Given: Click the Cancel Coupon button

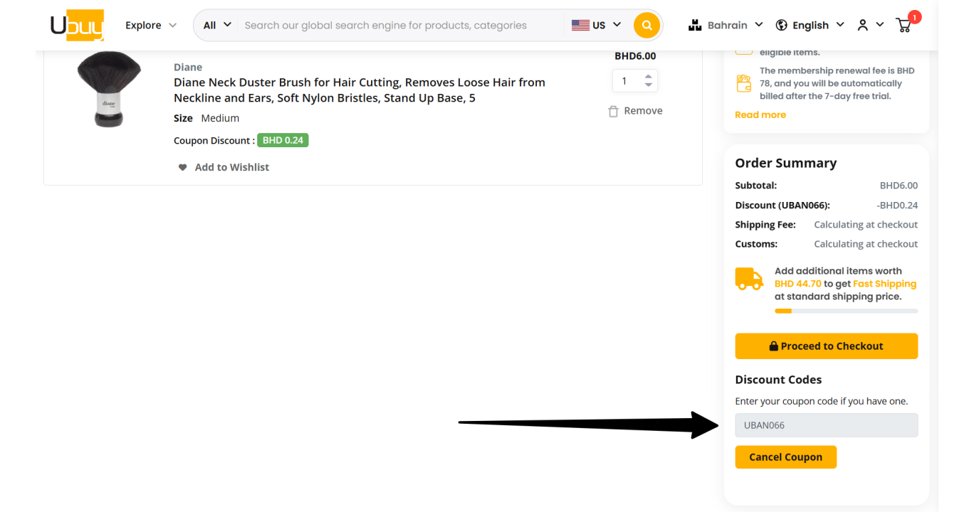Looking at the screenshot, I should point(786,457).
